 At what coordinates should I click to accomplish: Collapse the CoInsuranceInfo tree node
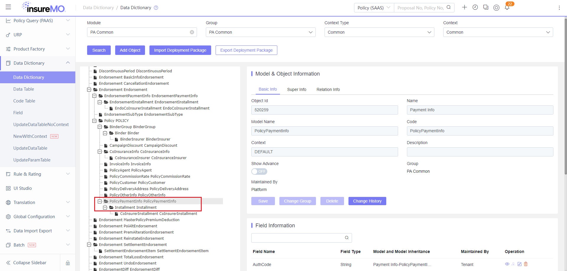point(100,152)
